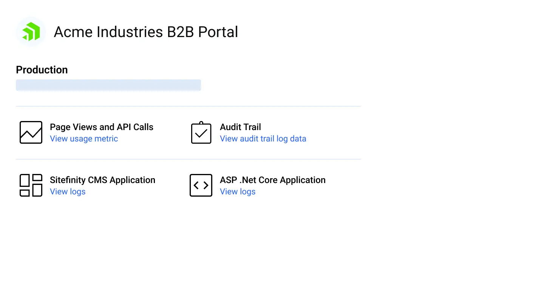The height and width of the screenshot is (298, 544).
Task: Click the ASP .Net Core Application heading
Action: (x=272, y=180)
